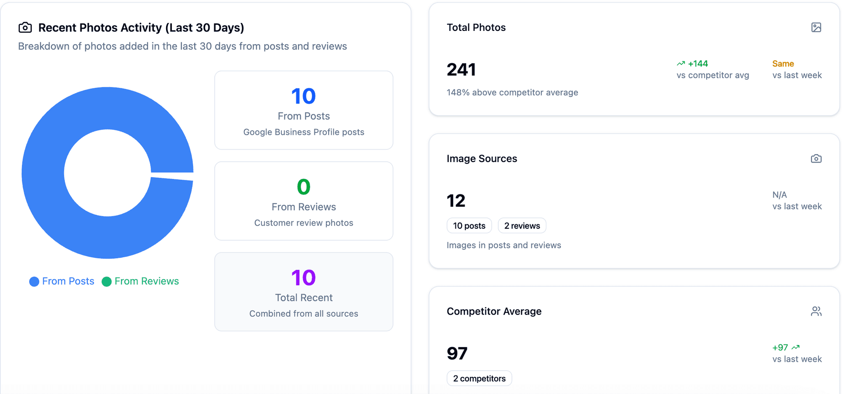Screen dimensions: 848x394
Task: Click the 97 Competitor Average value
Action: [x=457, y=353]
